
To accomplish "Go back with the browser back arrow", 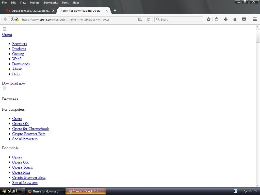I will point(5,19).
